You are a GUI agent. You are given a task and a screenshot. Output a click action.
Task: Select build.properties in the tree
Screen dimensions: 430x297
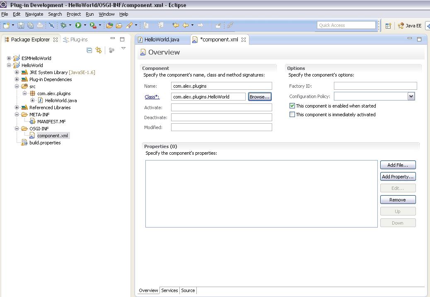(x=45, y=143)
